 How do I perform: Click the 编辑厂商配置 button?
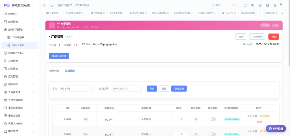tap(59, 56)
